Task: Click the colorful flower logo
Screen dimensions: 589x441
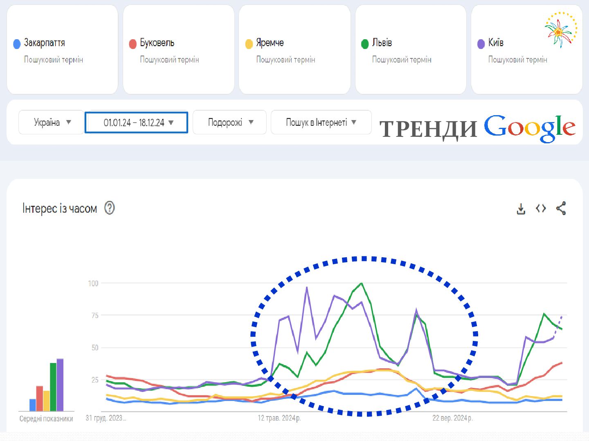Action: click(x=560, y=30)
